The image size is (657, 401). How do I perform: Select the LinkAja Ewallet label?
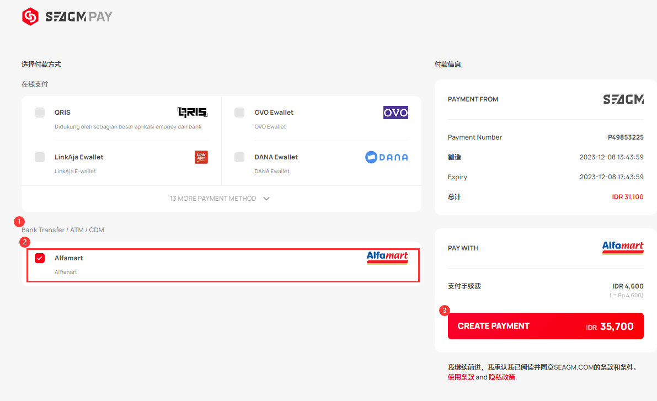click(79, 157)
